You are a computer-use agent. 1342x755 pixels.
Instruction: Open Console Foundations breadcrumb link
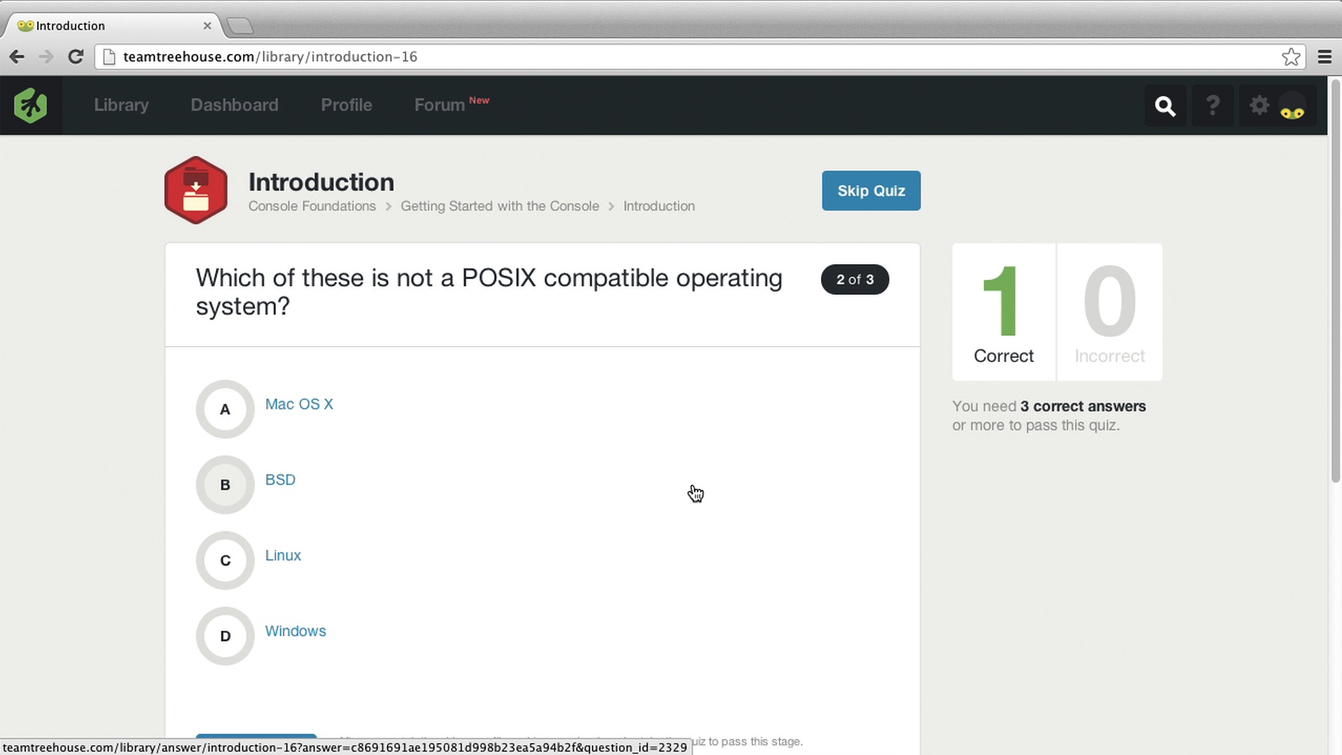coord(312,206)
